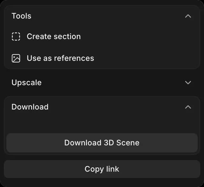Collapse the Download section chevron
The height and width of the screenshot is (187, 204).
188,107
